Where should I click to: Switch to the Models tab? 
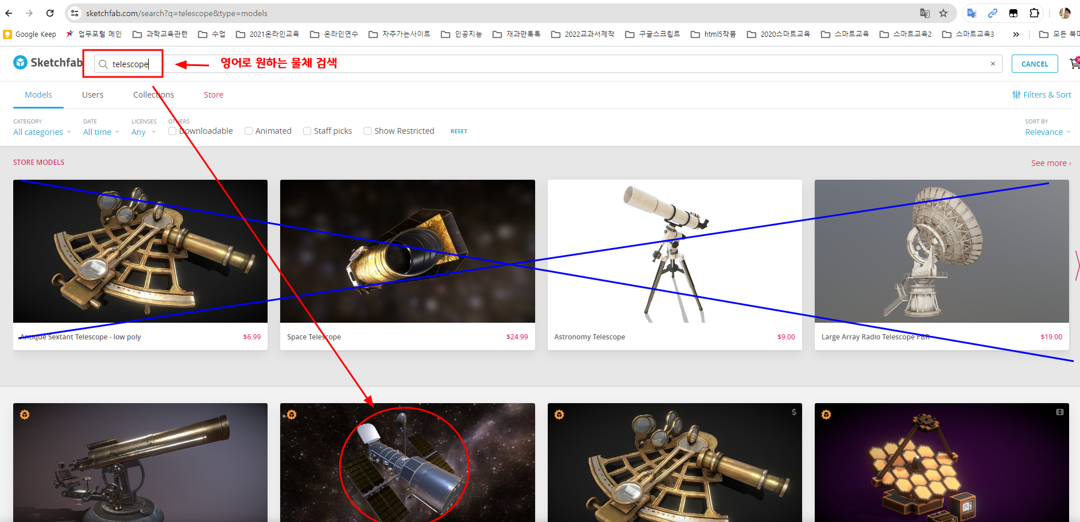(38, 95)
